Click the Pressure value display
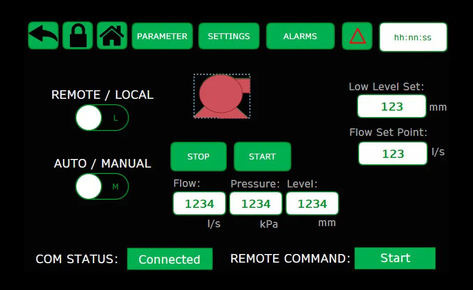The width and height of the screenshot is (473, 290). tap(256, 204)
